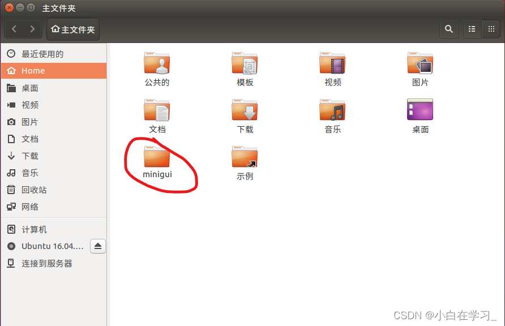Click the 主文件夹 path button
Image resolution: width=505 pixels, height=326 pixels.
(x=72, y=28)
